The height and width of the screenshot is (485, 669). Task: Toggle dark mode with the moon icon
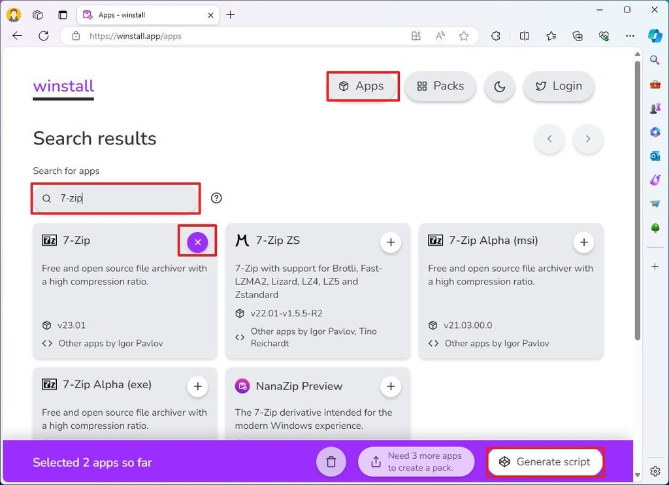click(x=500, y=86)
